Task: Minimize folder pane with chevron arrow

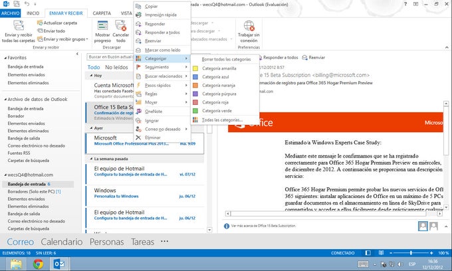Action: pyautogui.click(x=77, y=54)
